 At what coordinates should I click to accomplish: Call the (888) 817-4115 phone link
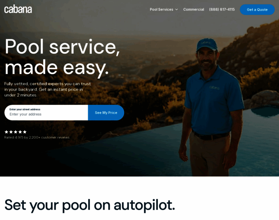point(222,10)
